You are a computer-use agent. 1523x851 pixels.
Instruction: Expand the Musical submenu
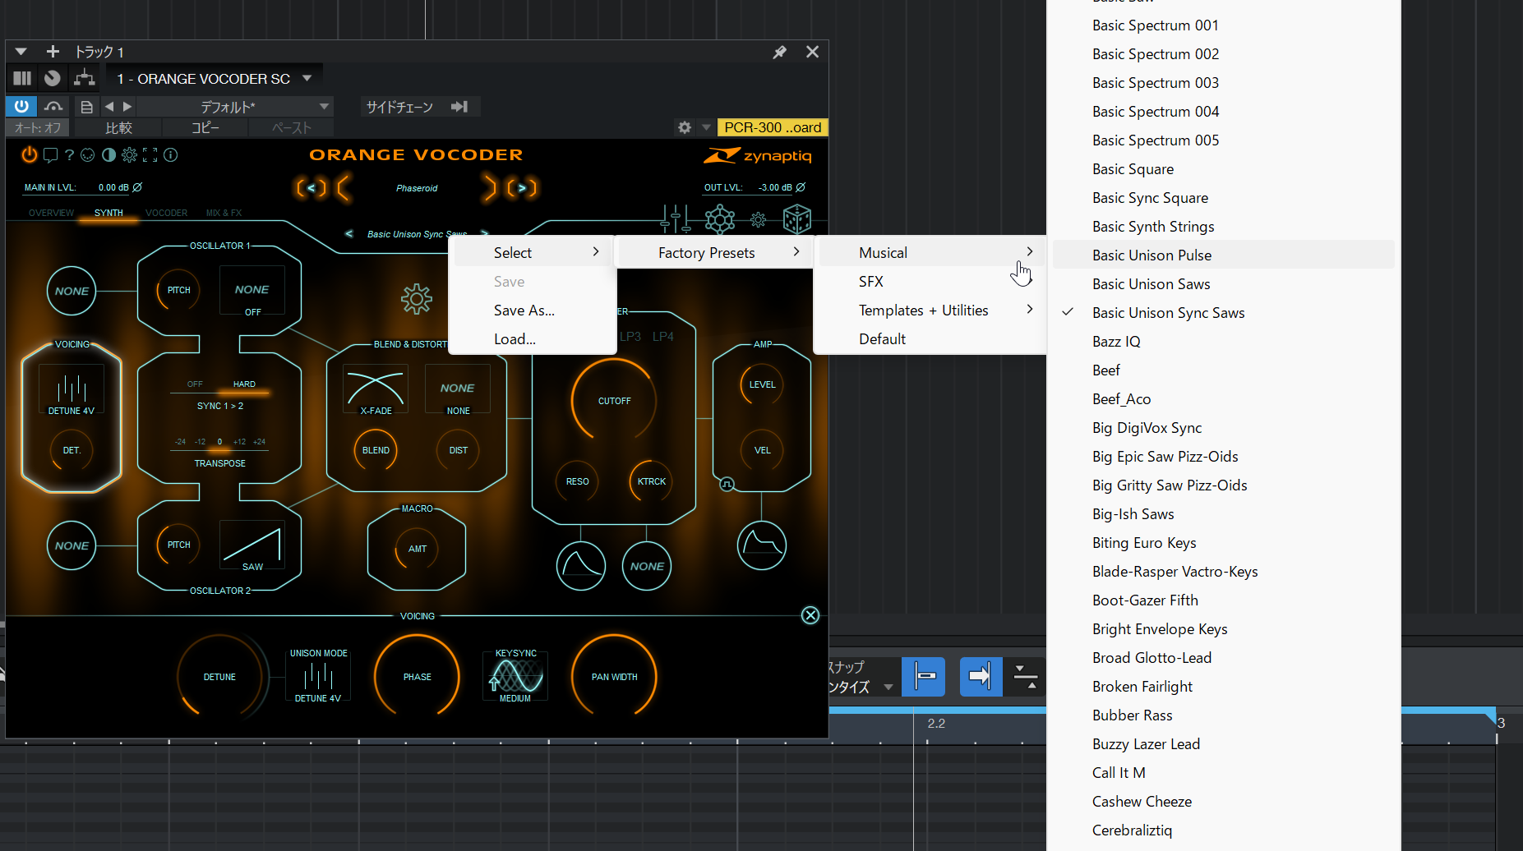coord(931,253)
